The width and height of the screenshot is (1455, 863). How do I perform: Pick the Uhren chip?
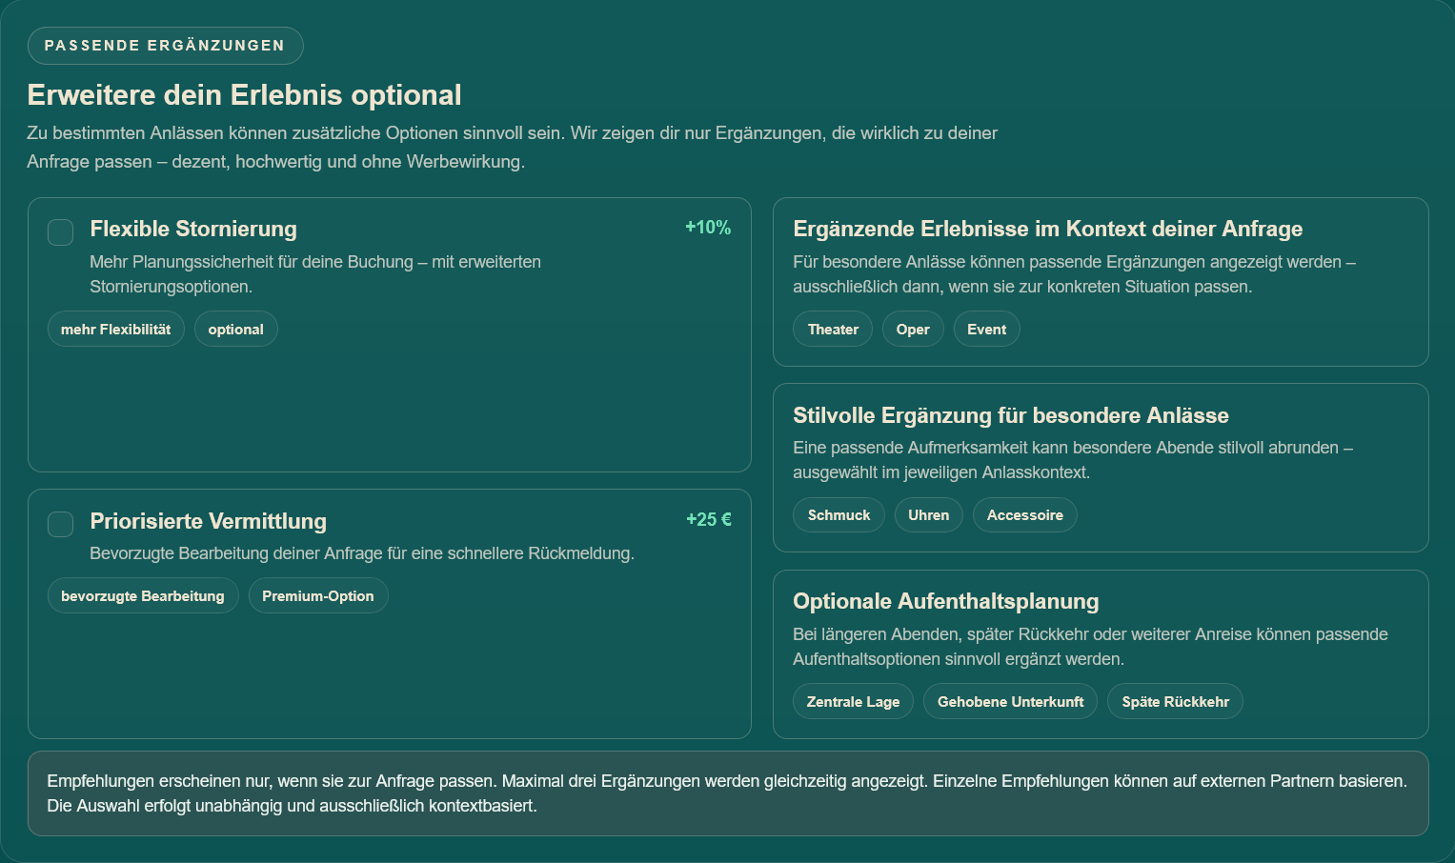[928, 515]
